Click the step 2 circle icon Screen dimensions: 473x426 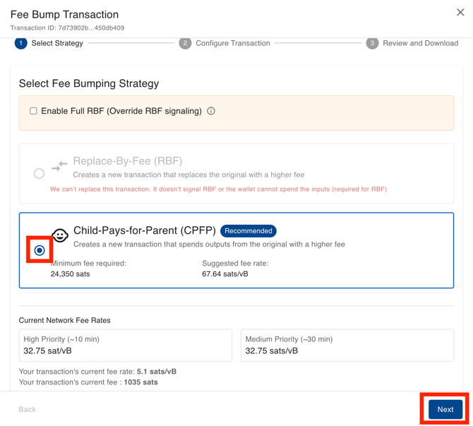185,43
